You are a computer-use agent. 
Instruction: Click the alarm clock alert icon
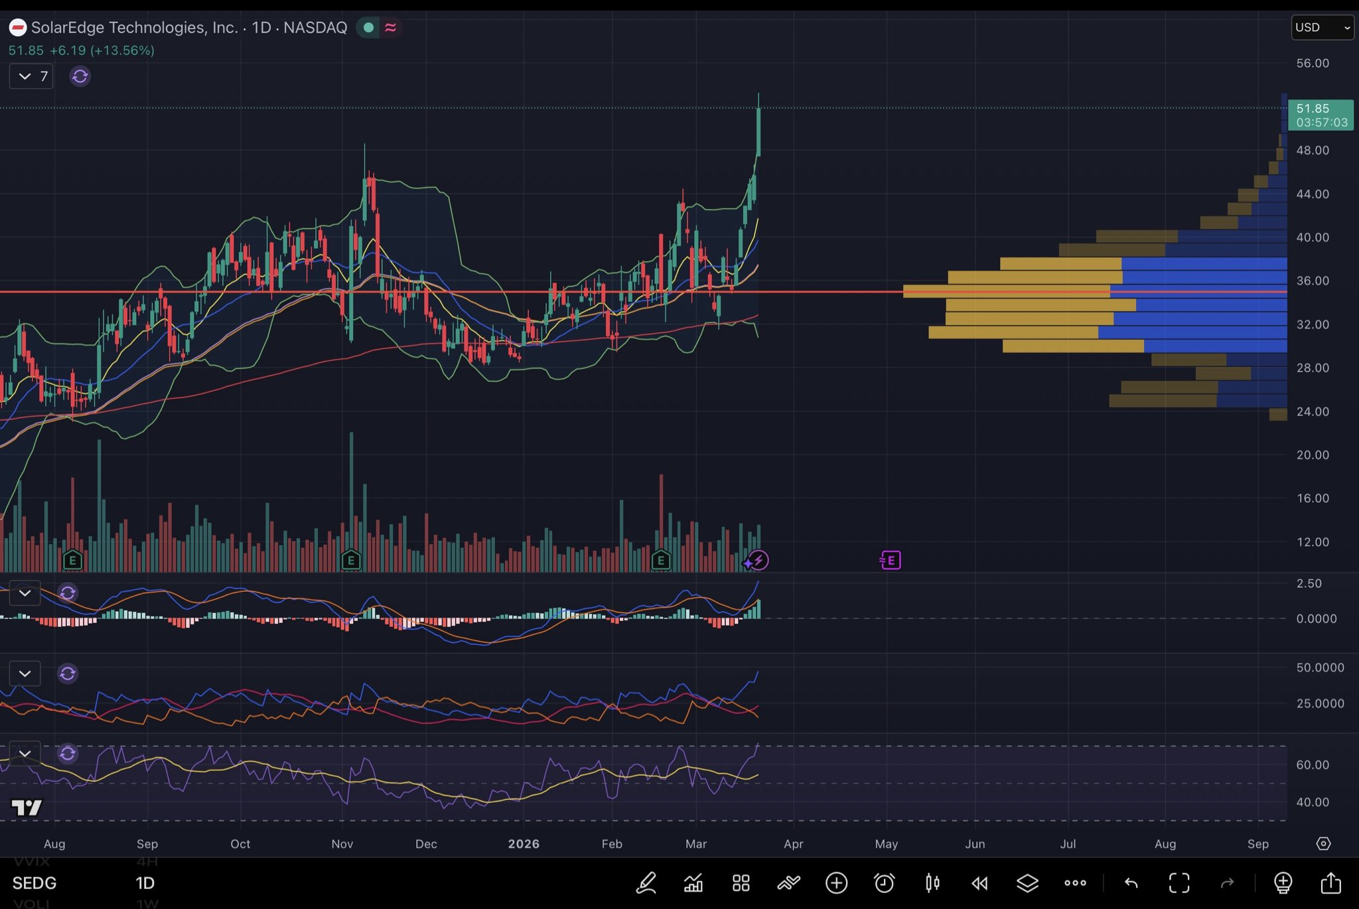pos(884,883)
